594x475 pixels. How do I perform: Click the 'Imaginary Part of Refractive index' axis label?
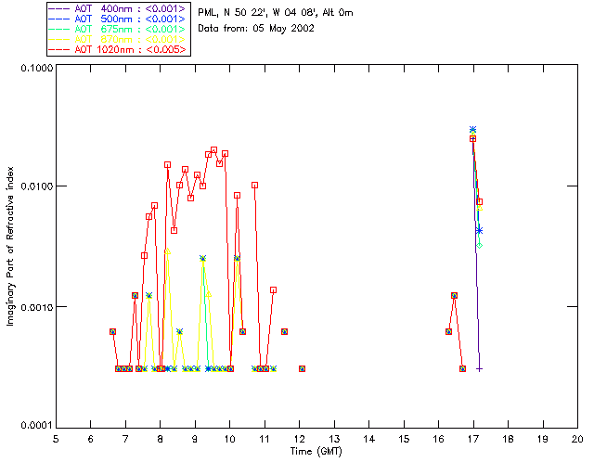click(x=10, y=246)
